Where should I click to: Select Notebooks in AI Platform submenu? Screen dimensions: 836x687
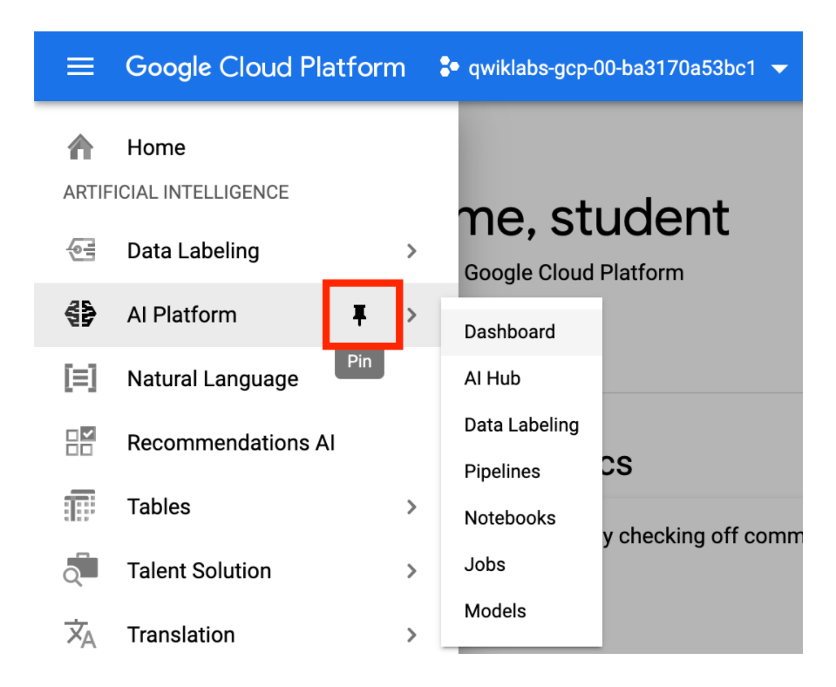tap(509, 518)
